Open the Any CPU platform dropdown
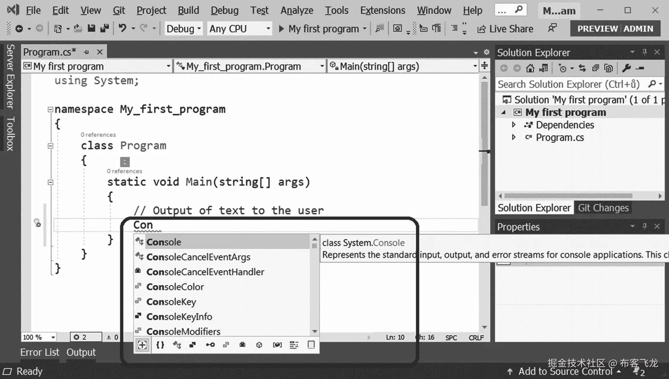The width and height of the screenshot is (669, 379). [239, 29]
